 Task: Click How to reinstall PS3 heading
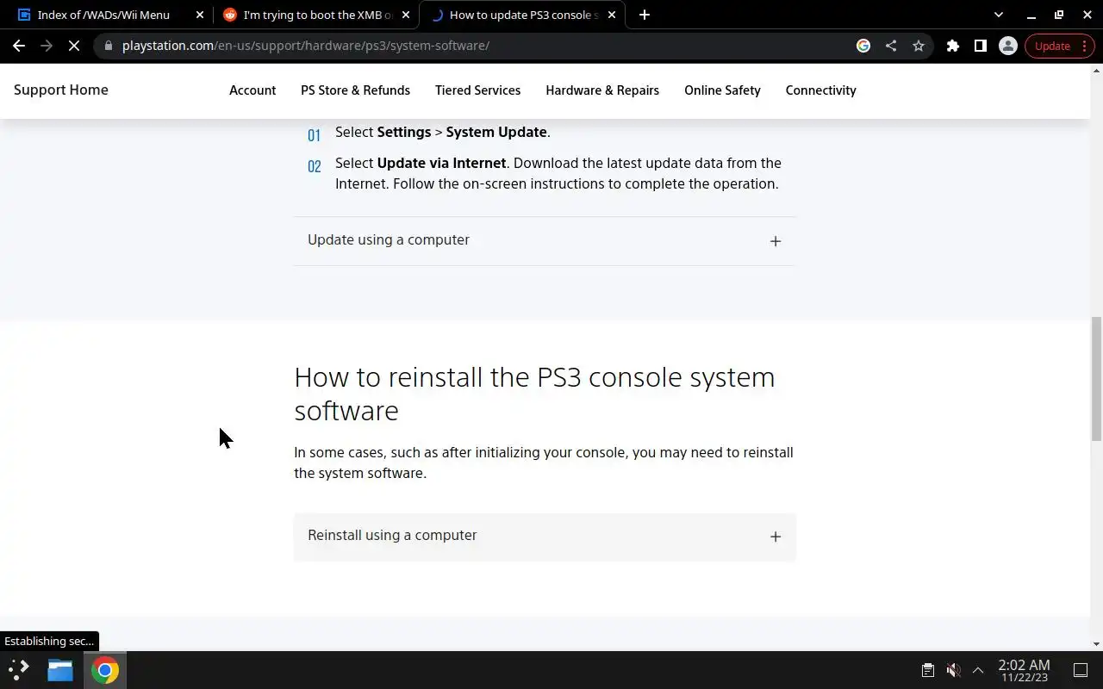pyautogui.click(x=534, y=394)
